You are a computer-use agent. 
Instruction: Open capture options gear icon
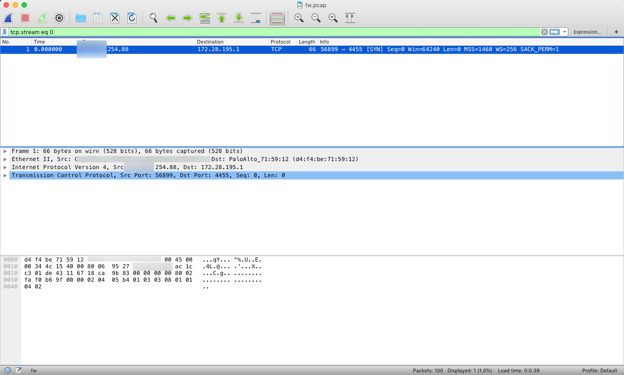pos(59,18)
